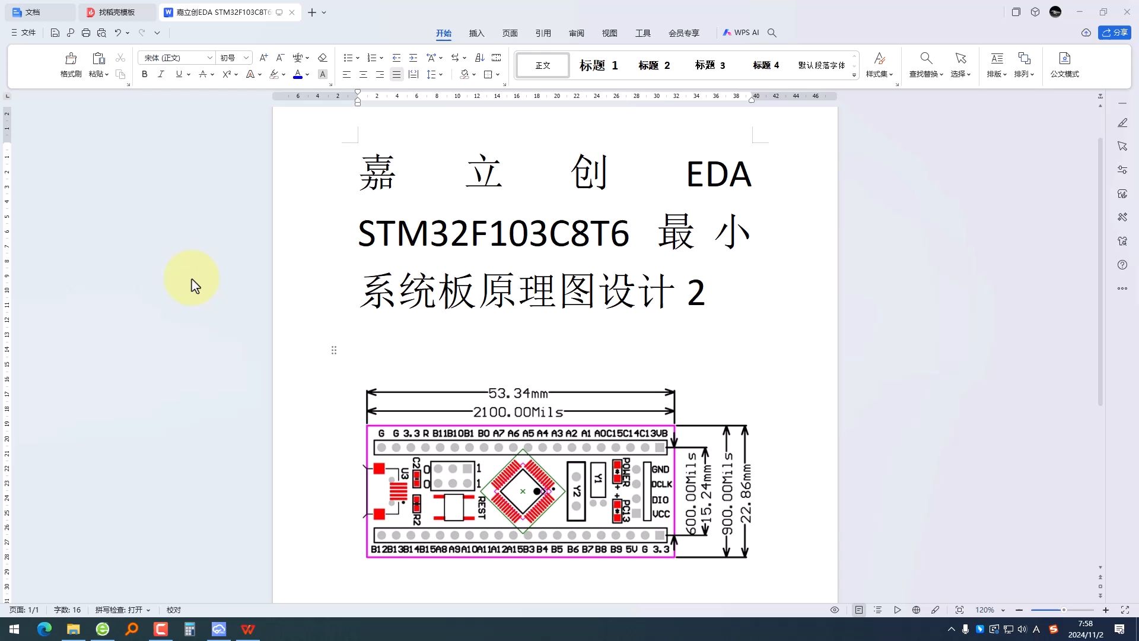Expand the line spacing options arrow
Image resolution: width=1139 pixels, height=641 pixels.
[441, 74]
